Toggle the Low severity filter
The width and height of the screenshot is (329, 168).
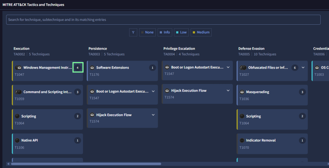click(181, 32)
